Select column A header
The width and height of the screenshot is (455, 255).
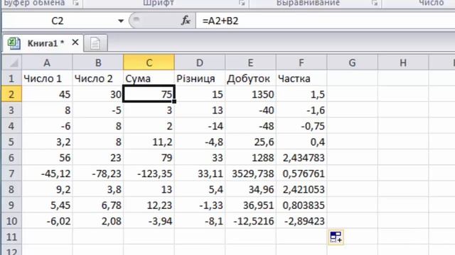(x=47, y=62)
